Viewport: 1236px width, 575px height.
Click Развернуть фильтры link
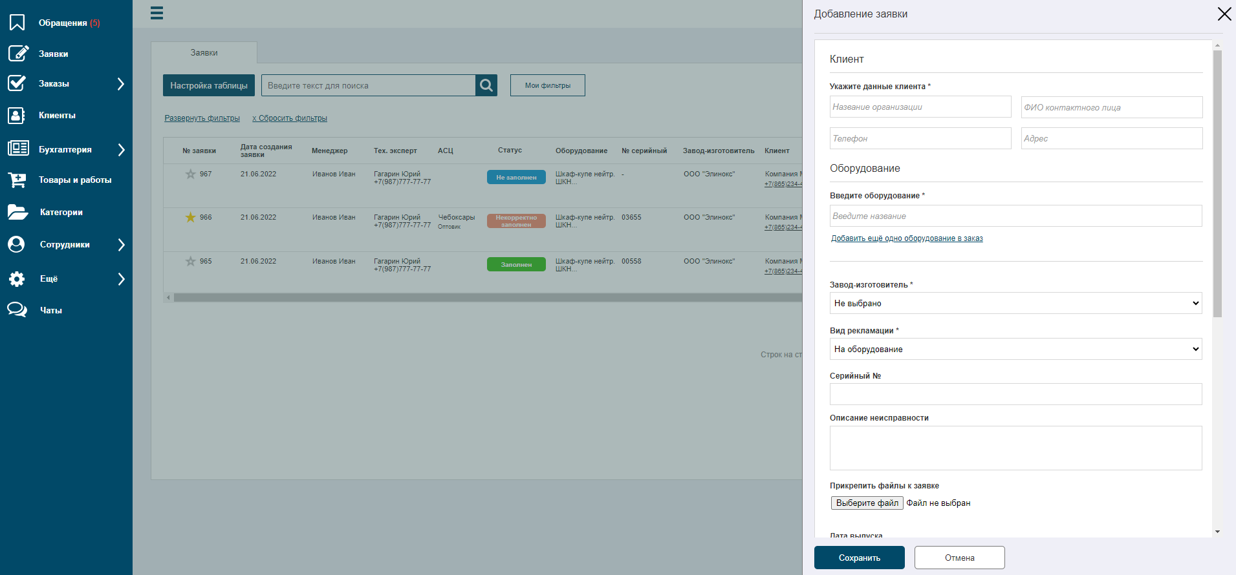202,118
